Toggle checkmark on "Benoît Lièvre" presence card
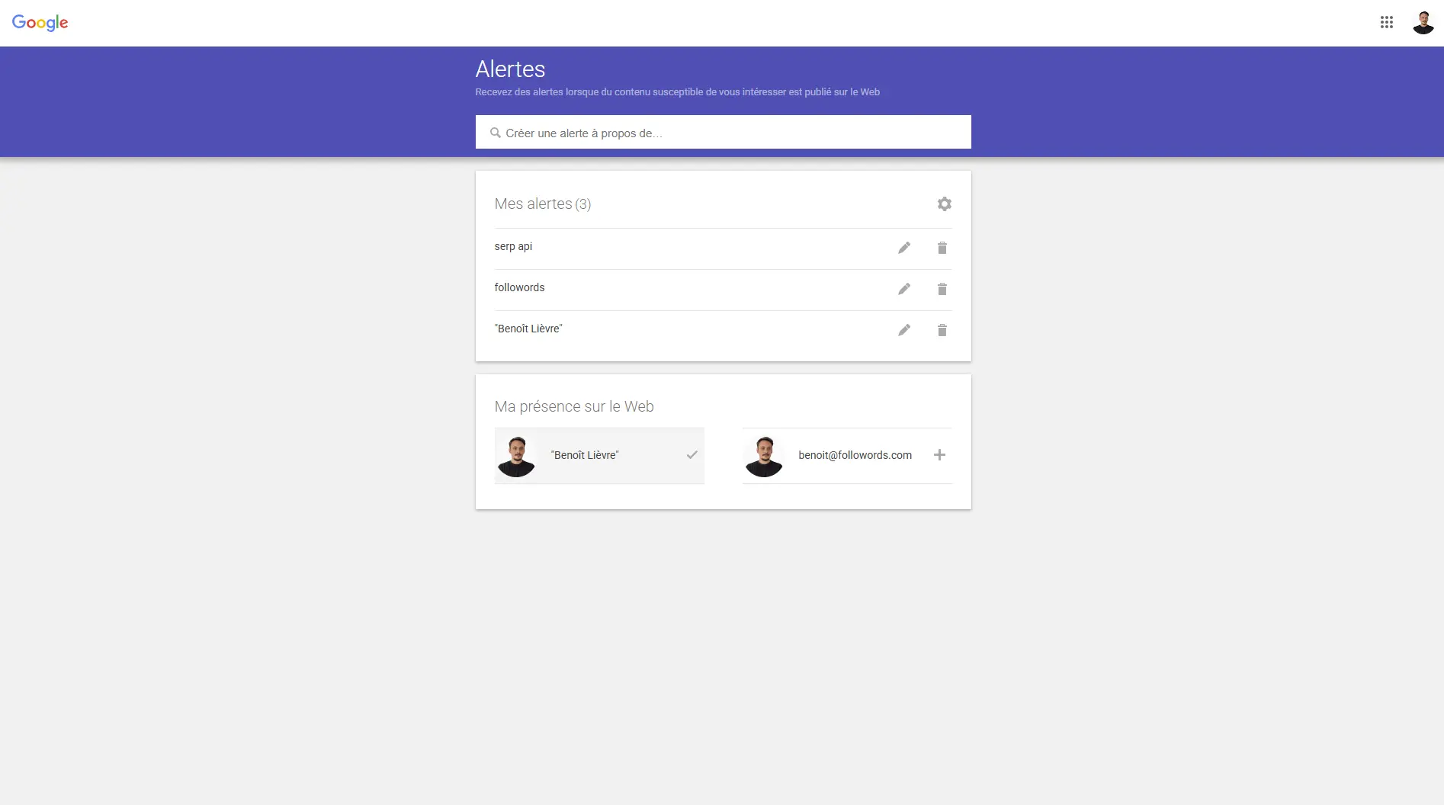This screenshot has width=1444, height=805. (692, 455)
